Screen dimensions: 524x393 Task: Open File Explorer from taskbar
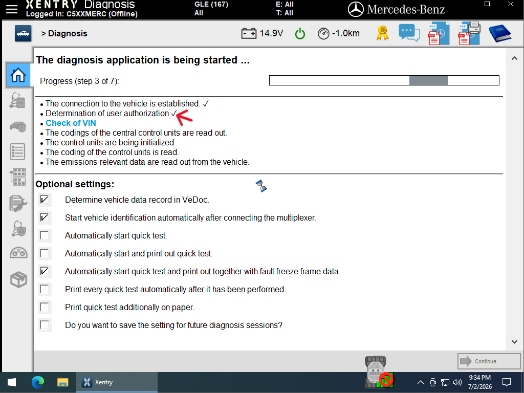pyautogui.click(x=62, y=382)
